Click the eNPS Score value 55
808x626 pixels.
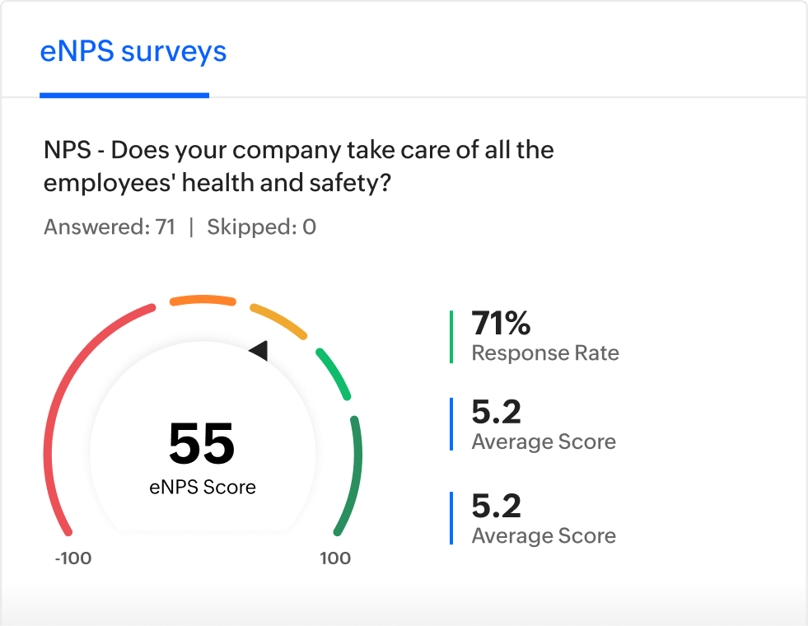click(x=200, y=442)
